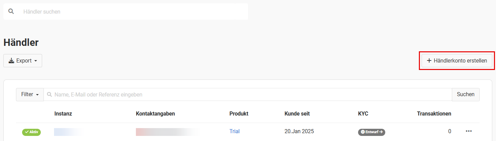Open the Export dropdown
This screenshot has width=496, height=141.
tap(23, 61)
